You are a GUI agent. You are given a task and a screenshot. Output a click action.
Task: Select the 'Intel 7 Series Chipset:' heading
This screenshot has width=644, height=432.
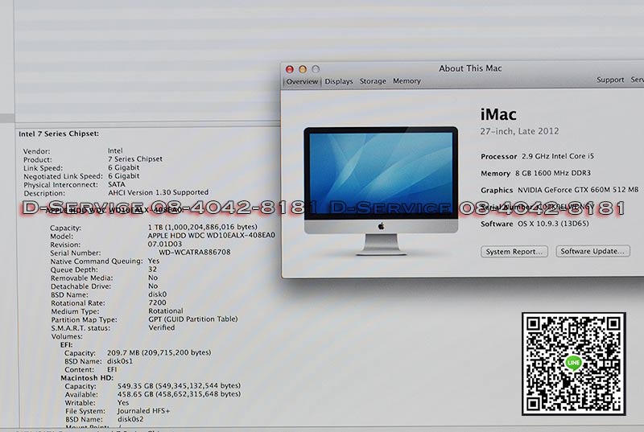pos(59,134)
